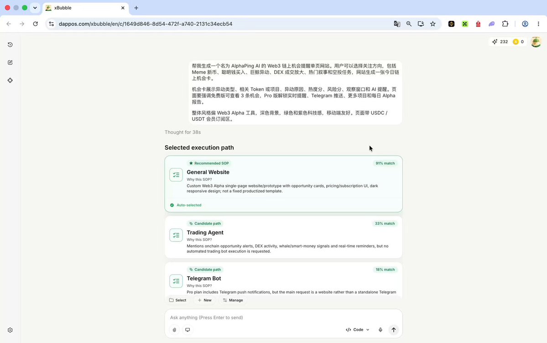Screen dimensions: 547x343
Task: Click install app icon in address bar
Action: coord(421,24)
